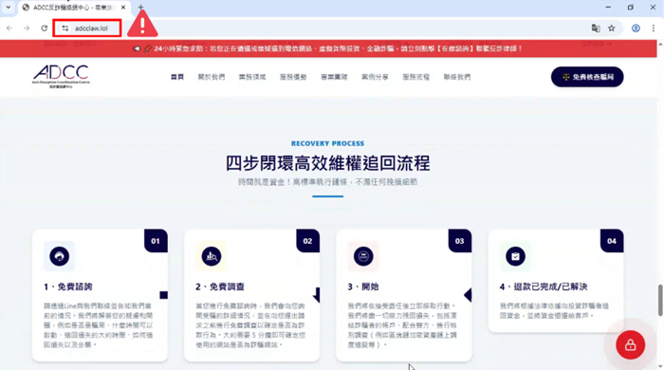Screen dimensions: 664x370
Task: Open a new tab with the plus button
Action: click(140, 8)
